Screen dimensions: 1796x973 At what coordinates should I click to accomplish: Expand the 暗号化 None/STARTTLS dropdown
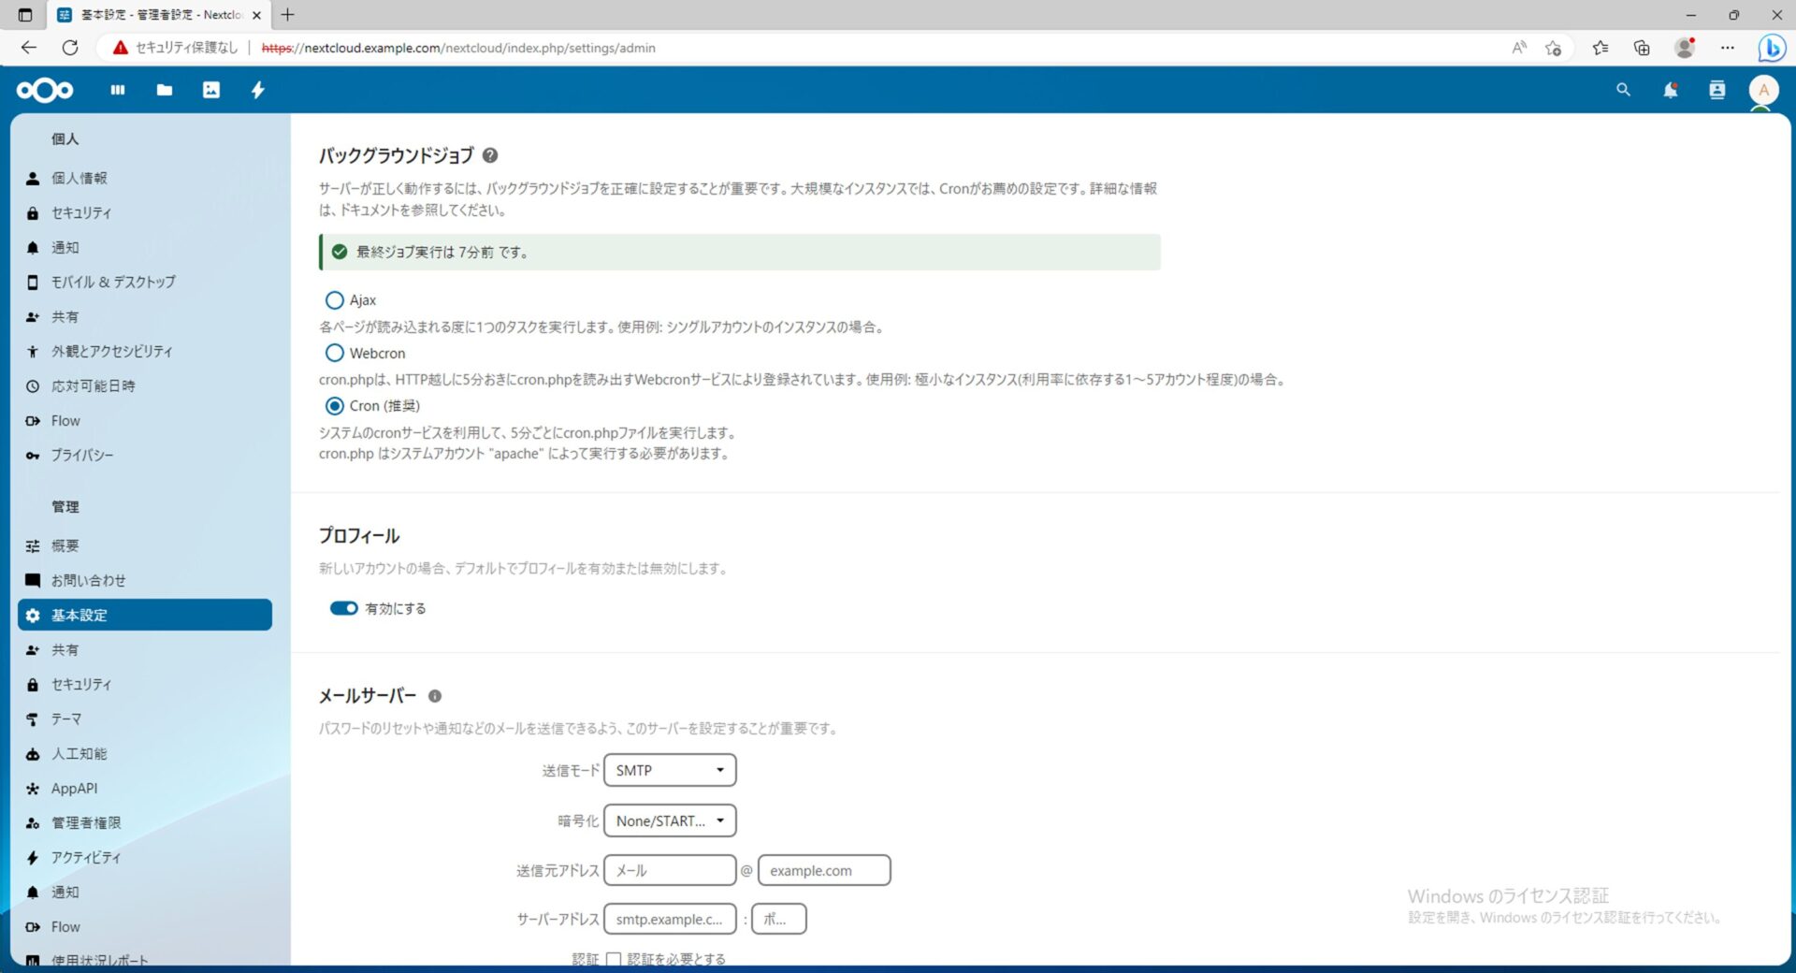coord(670,821)
